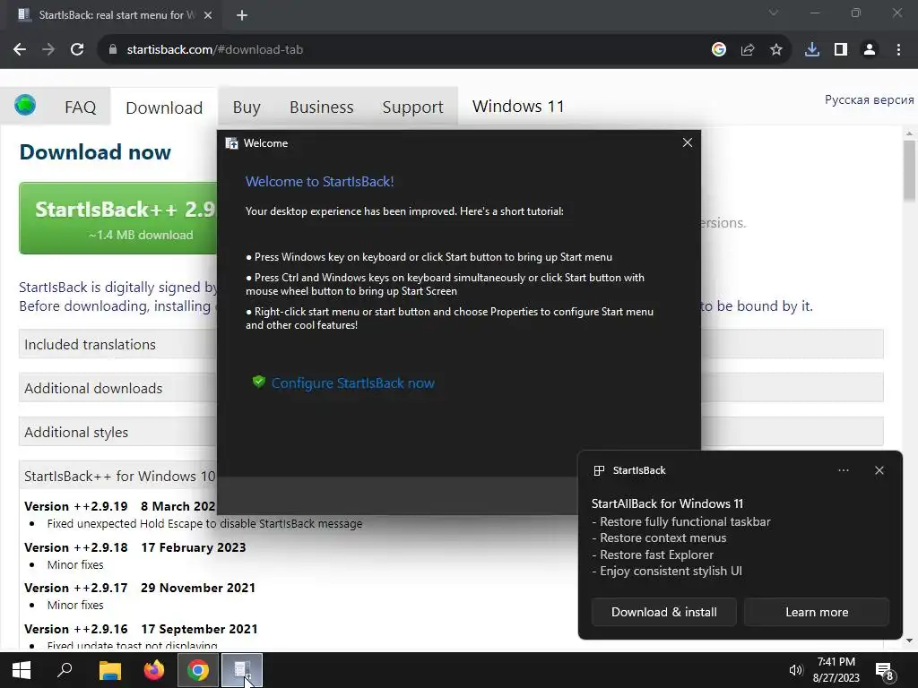Click StartIsBack installer taskbar icon
This screenshot has height=688, width=918.
(x=242, y=670)
